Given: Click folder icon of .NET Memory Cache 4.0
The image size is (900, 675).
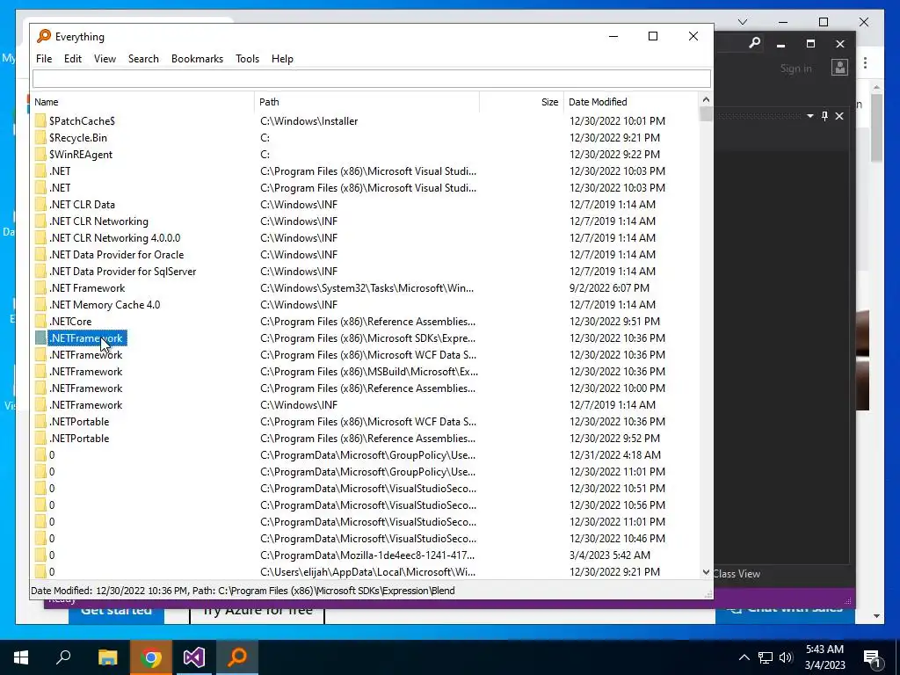Looking at the screenshot, I should click(40, 305).
